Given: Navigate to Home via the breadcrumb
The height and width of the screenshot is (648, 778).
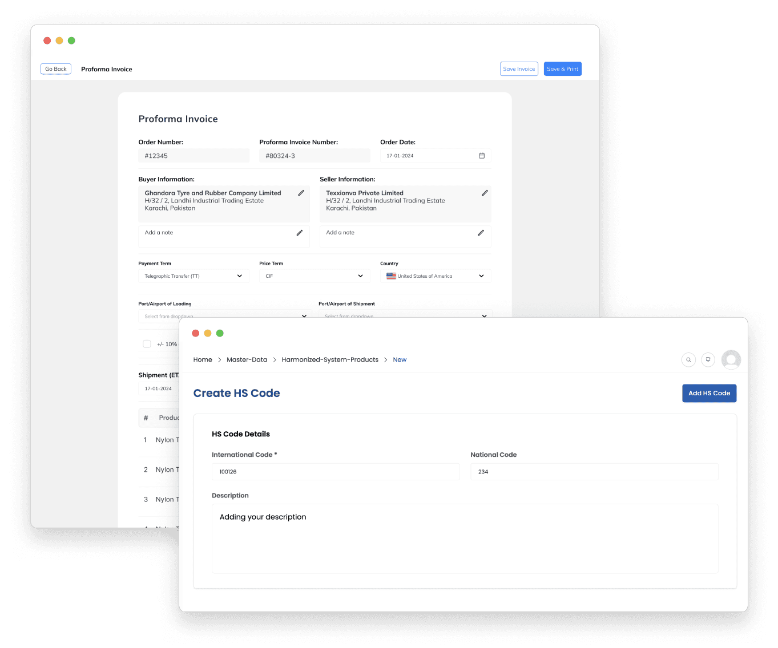Looking at the screenshot, I should point(203,359).
